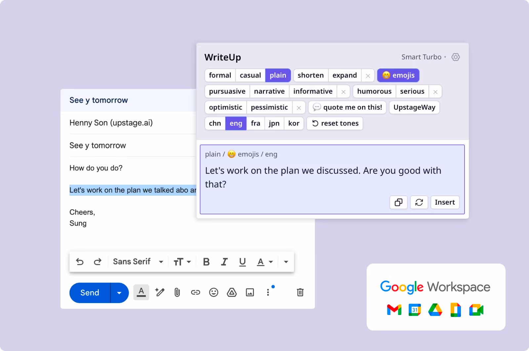
Task: Undo the last edit in the compose window
Action: 79,262
